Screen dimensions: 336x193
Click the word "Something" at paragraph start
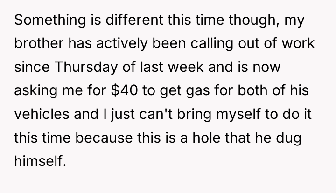(50, 20)
